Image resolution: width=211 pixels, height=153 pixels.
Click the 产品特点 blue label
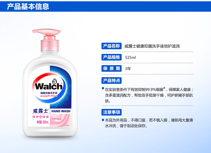[x=111, y=81]
